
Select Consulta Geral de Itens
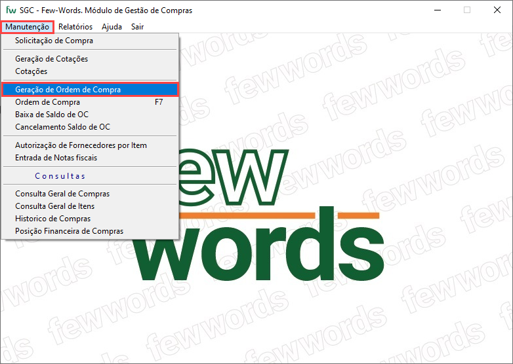point(90,206)
